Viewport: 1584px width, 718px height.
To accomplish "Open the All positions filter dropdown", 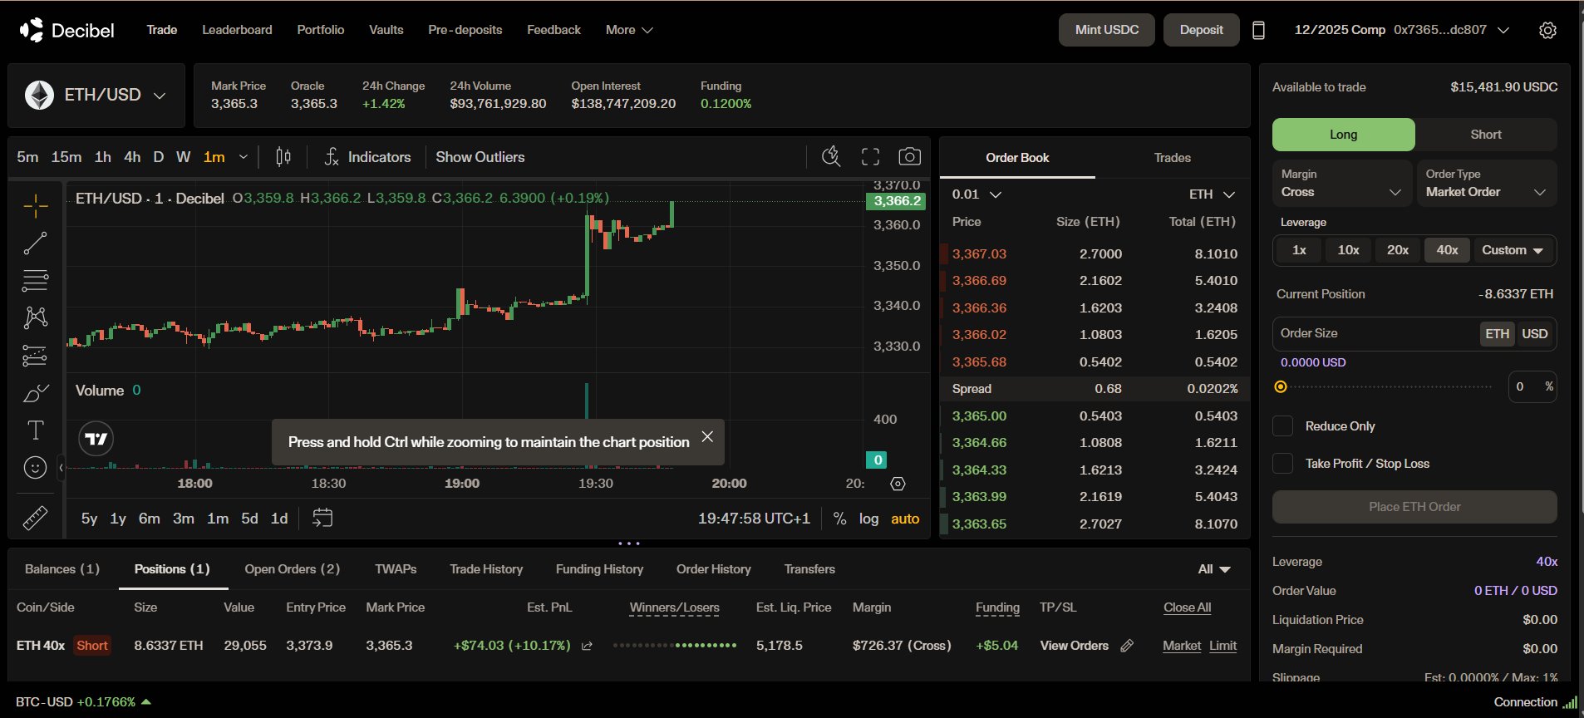I will (1214, 569).
